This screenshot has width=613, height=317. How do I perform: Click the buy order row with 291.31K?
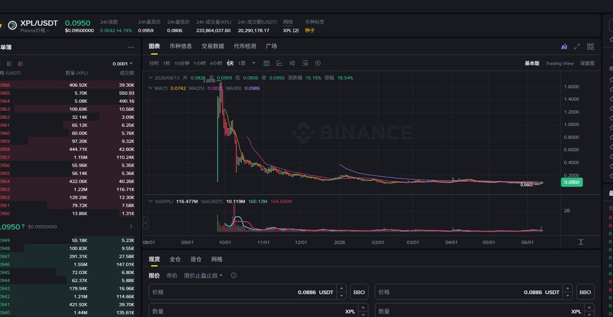click(67, 256)
